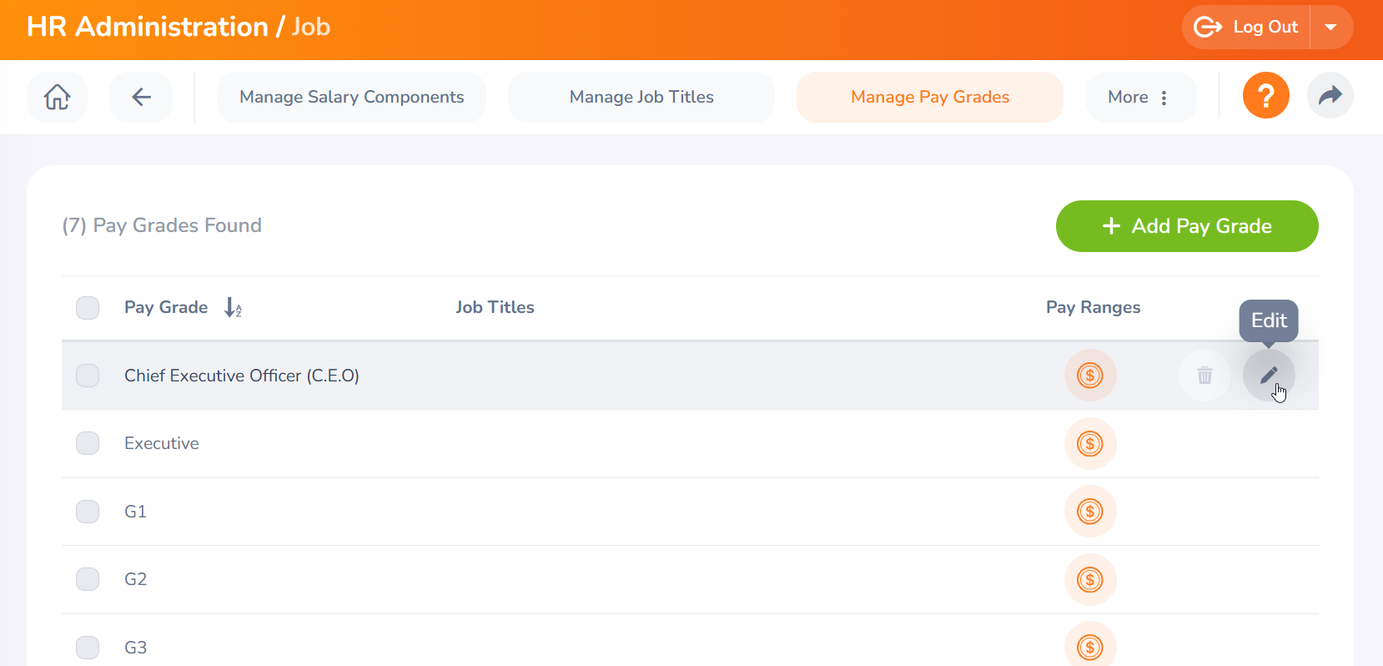Edit the Chief Executive Officer pay grade
The image size is (1383, 666).
1268,376
